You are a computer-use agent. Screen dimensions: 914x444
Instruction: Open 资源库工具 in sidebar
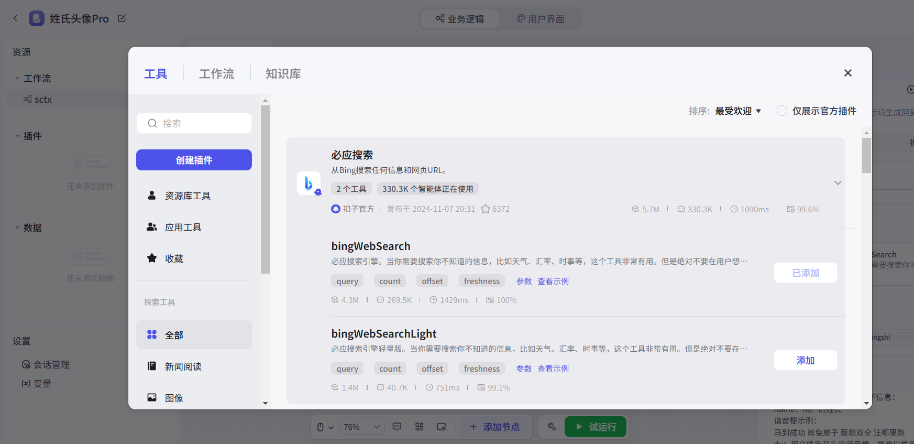194,196
